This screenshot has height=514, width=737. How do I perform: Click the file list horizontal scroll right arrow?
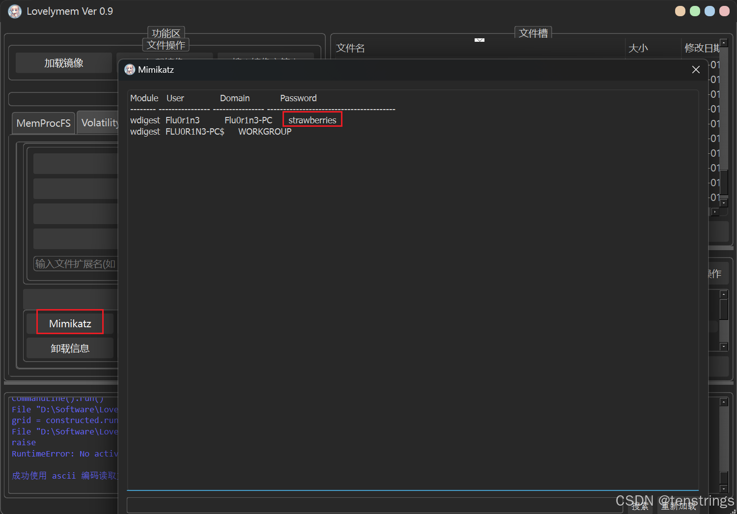[x=715, y=212]
